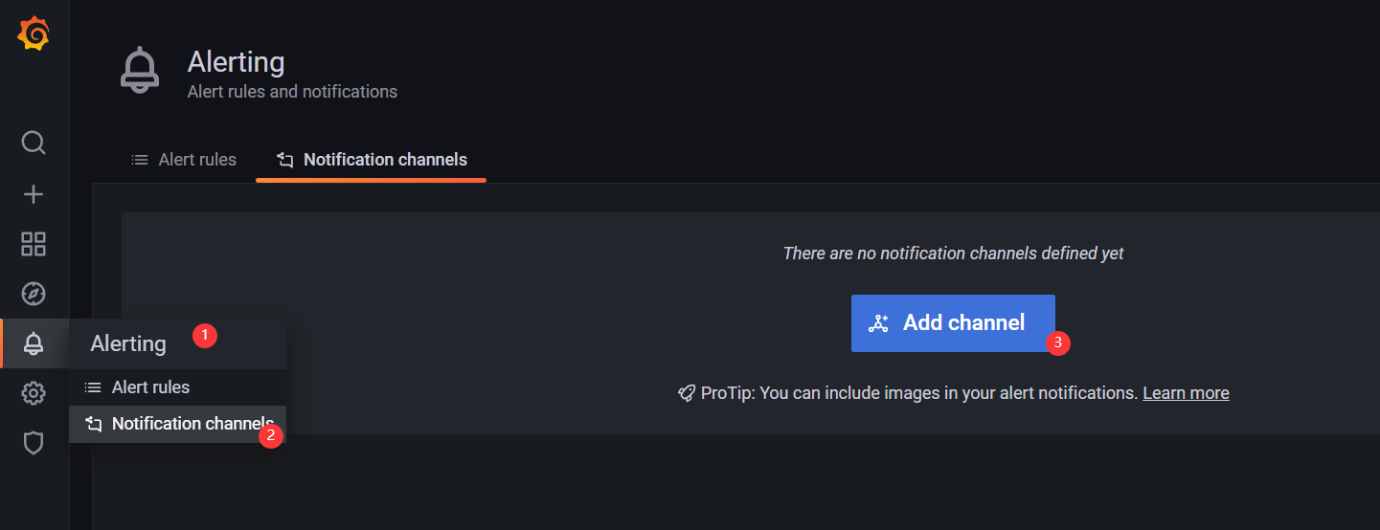
Task: Click the rocket icon beside ProTip
Action: tap(687, 393)
